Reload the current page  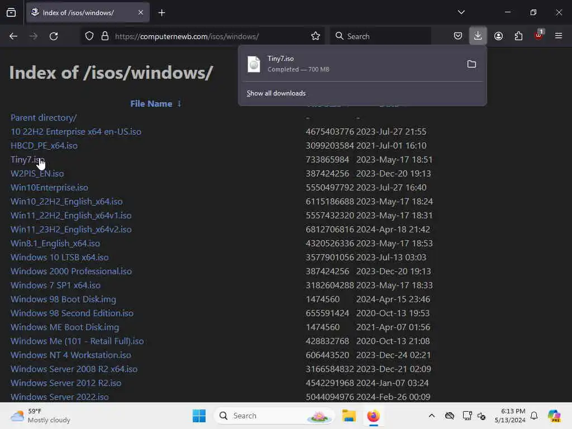(x=54, y=36)
